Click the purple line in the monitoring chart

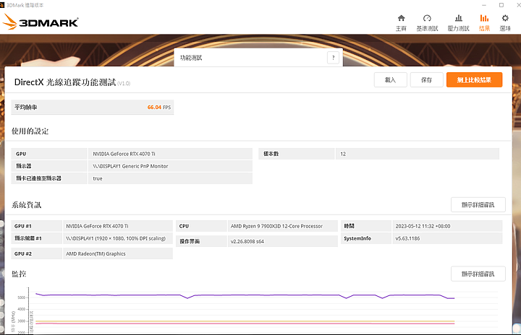(245, 295)
